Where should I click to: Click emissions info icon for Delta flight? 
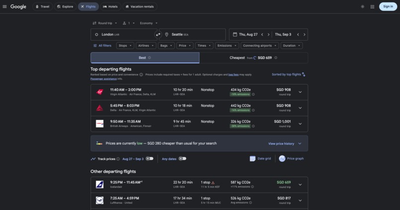253,110
